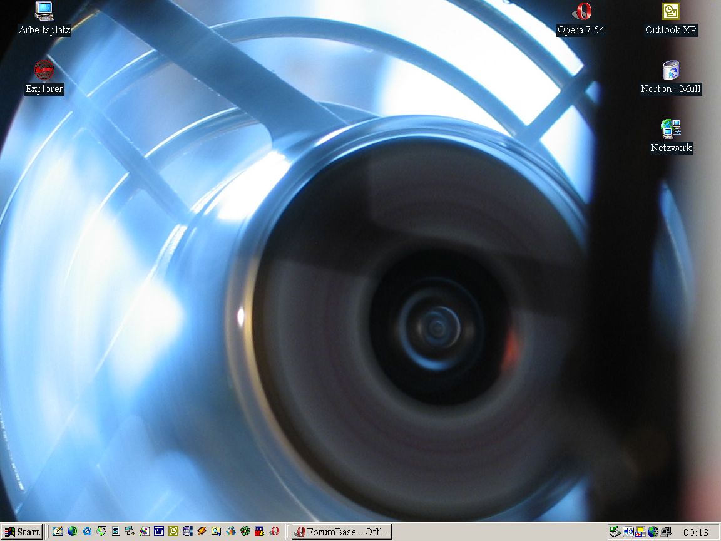Launch the Opera 7.54 desktop shortcut
The image size is (721, 541).
[581, 18]
